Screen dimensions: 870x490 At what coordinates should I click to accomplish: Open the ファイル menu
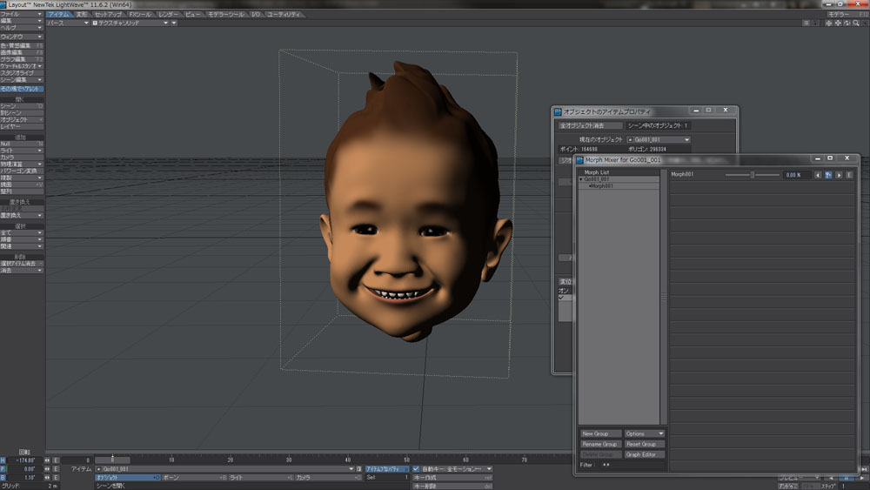coord(22,15)
